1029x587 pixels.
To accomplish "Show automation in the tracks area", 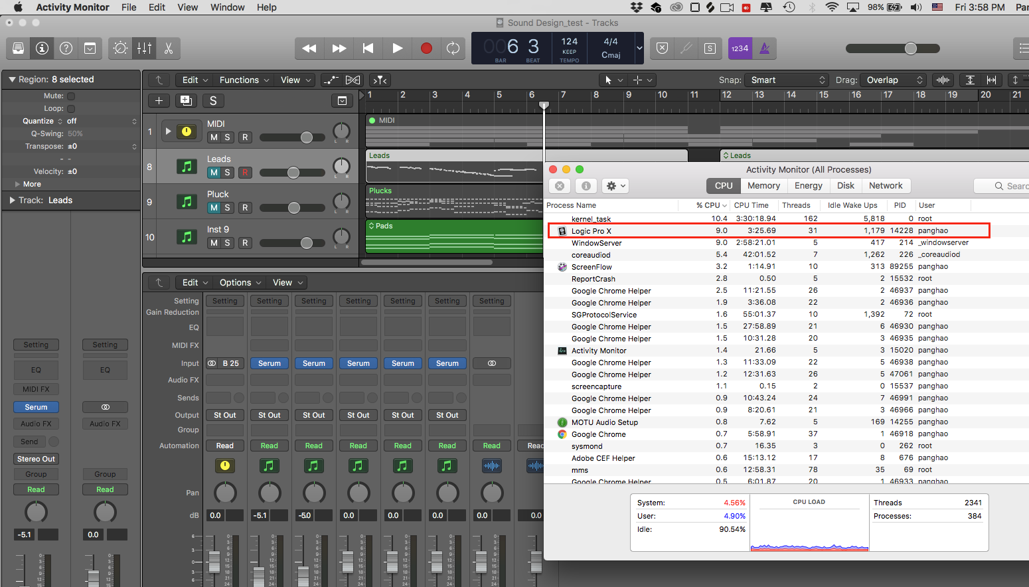I will coord(331,80).
